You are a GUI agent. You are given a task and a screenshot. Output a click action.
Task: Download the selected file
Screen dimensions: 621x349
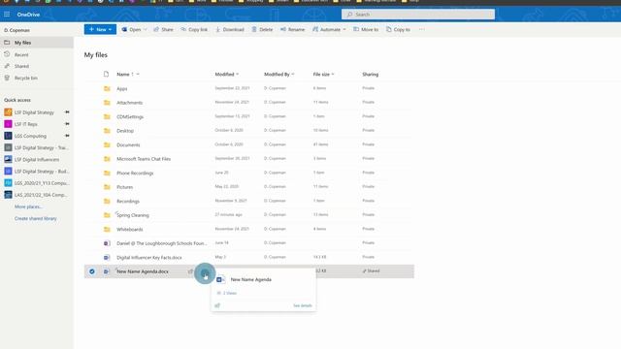pos(230,29)
